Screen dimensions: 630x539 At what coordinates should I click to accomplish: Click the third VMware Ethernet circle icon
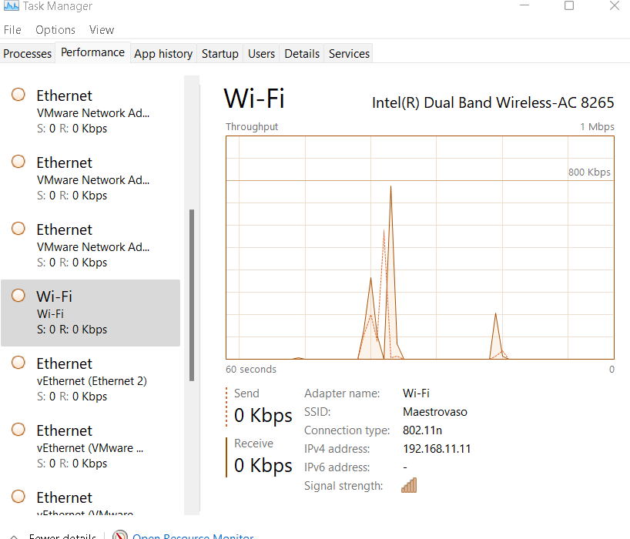18,229
